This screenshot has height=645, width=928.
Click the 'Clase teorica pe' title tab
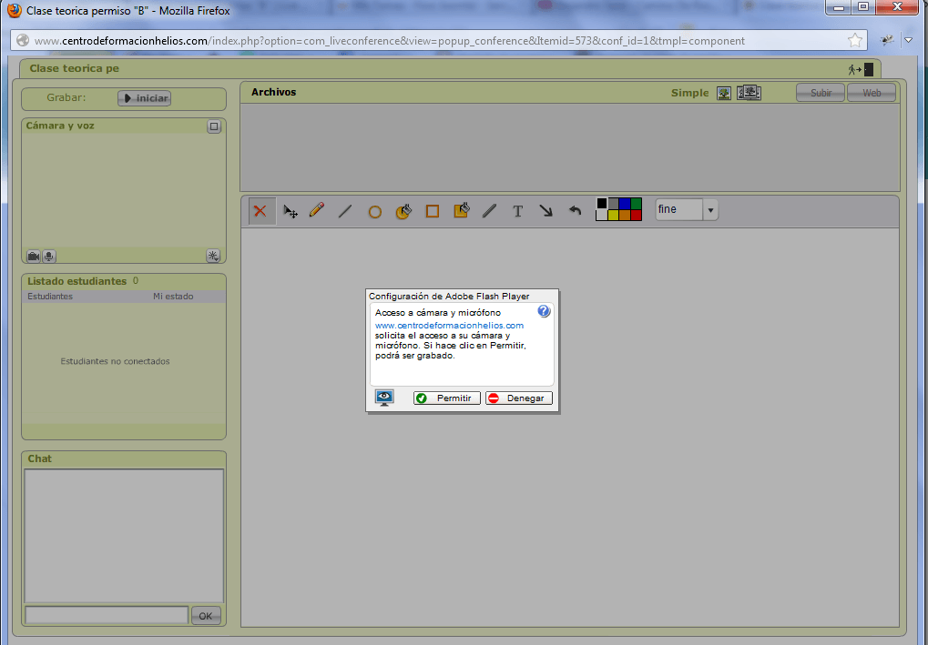[x=75, y=68]
